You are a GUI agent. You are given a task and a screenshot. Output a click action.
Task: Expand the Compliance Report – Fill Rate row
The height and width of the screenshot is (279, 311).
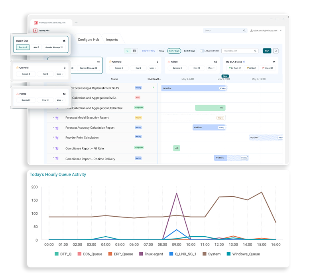tap(53, 148)
